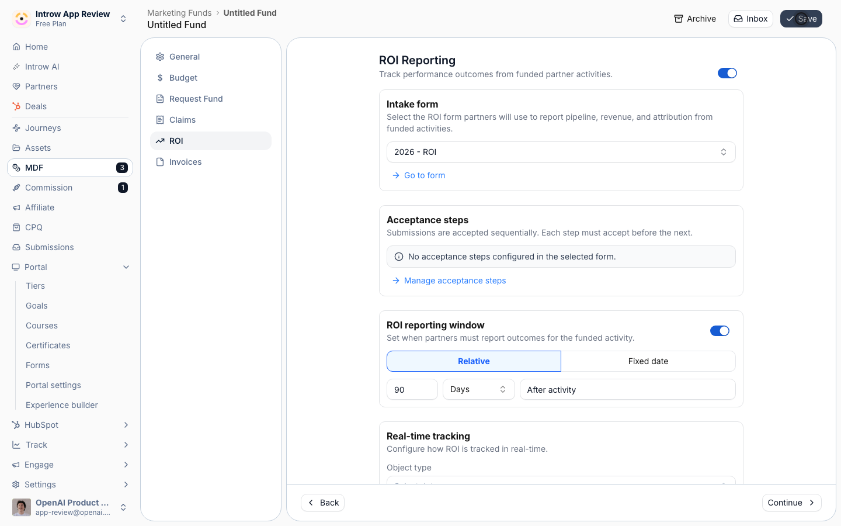The width and height of the screenshot is (841, 526).
Task: Click the Submissions inbox icon
Action: tap(16, 247)
